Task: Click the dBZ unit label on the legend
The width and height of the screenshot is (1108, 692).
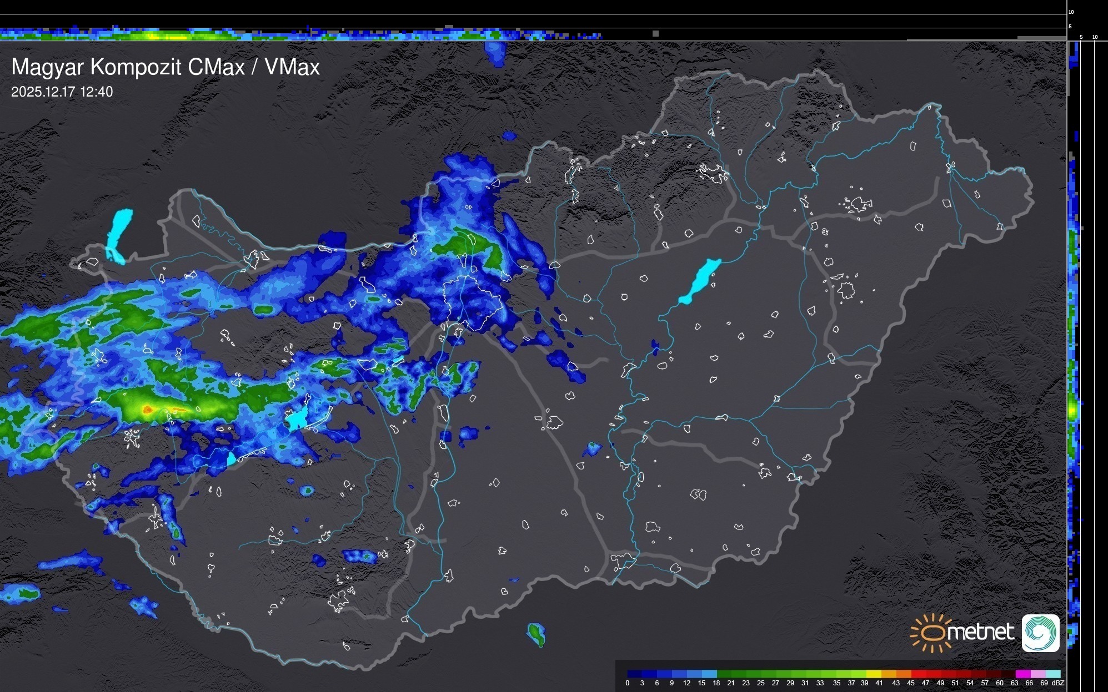Action: tap(1058, 683)
